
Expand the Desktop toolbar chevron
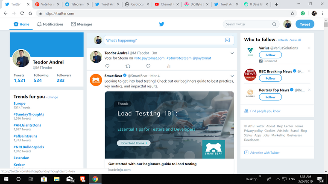pos(260,176)
